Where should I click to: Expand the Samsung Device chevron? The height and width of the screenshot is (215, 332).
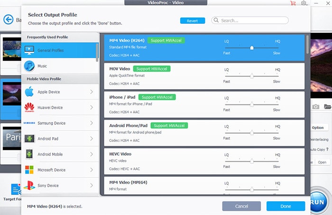[92, 123]
